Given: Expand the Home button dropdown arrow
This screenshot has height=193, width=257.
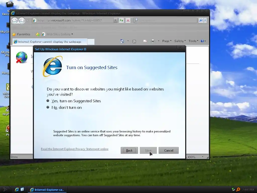Looking at the screenshot, I should click(128, 41).
